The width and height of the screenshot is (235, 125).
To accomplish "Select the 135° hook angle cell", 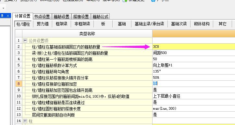I will [x=194, y=71].
